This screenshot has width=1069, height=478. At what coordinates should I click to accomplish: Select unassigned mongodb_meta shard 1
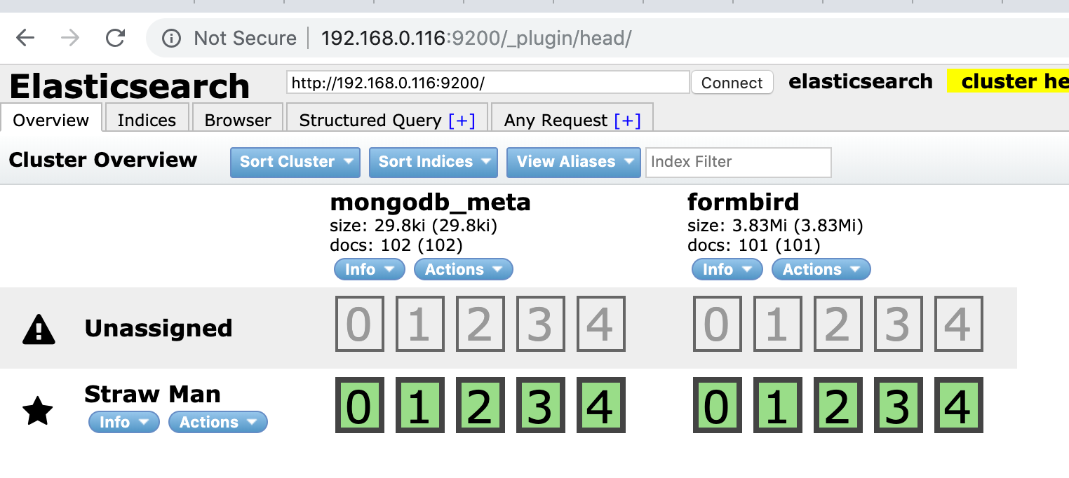click(419, 324)
